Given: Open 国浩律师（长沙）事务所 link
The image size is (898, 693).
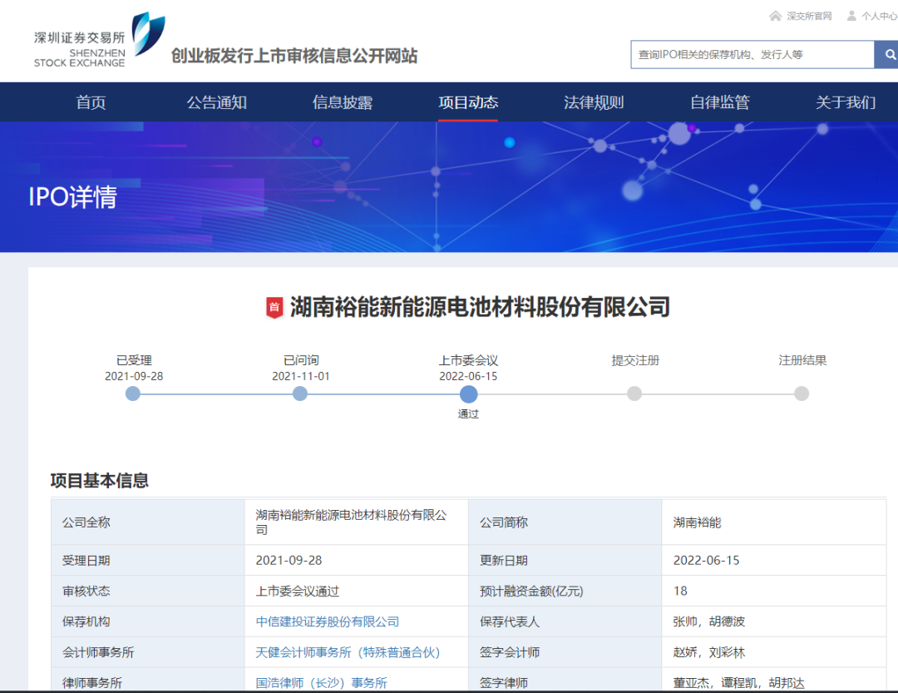Looking at the screenshot, I should [321, 683].
